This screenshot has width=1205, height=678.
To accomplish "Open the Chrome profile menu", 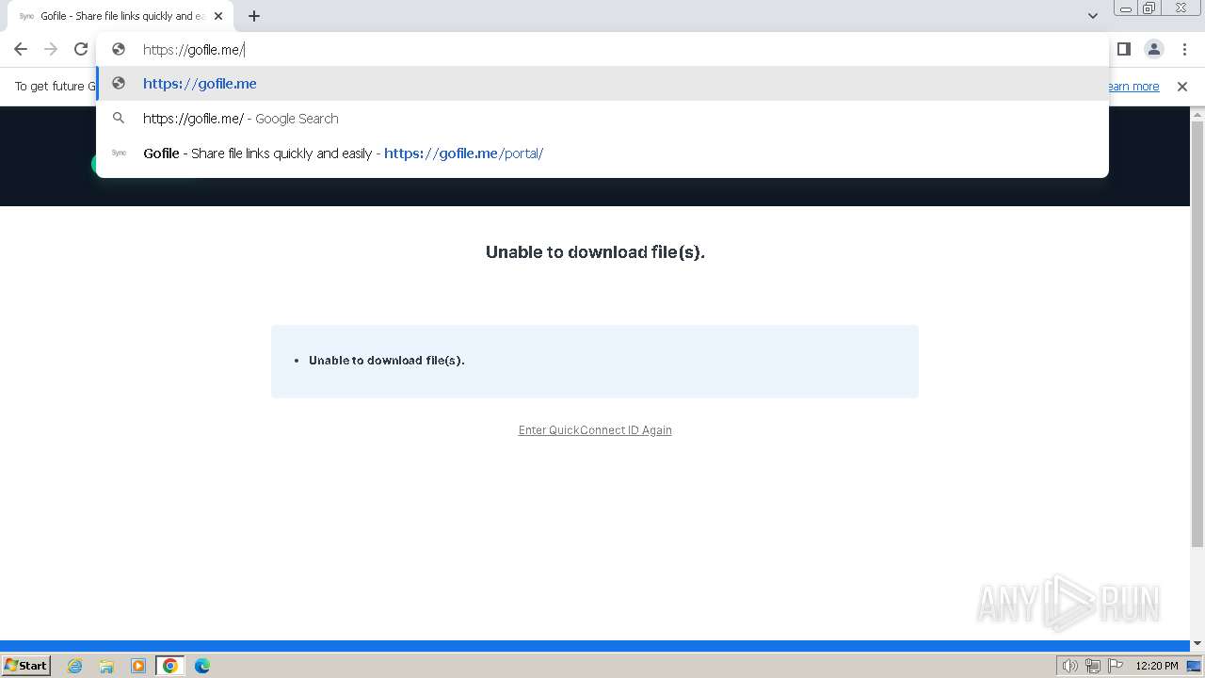I will click(1153, 49).
